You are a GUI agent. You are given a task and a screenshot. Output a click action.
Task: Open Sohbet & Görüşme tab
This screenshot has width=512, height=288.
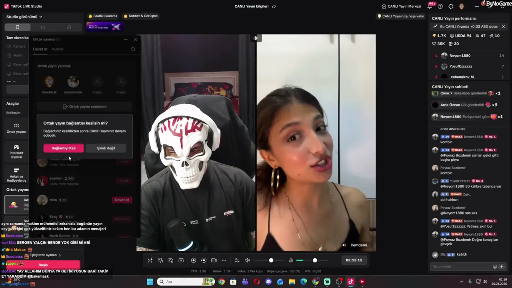[x=141, y=16]
